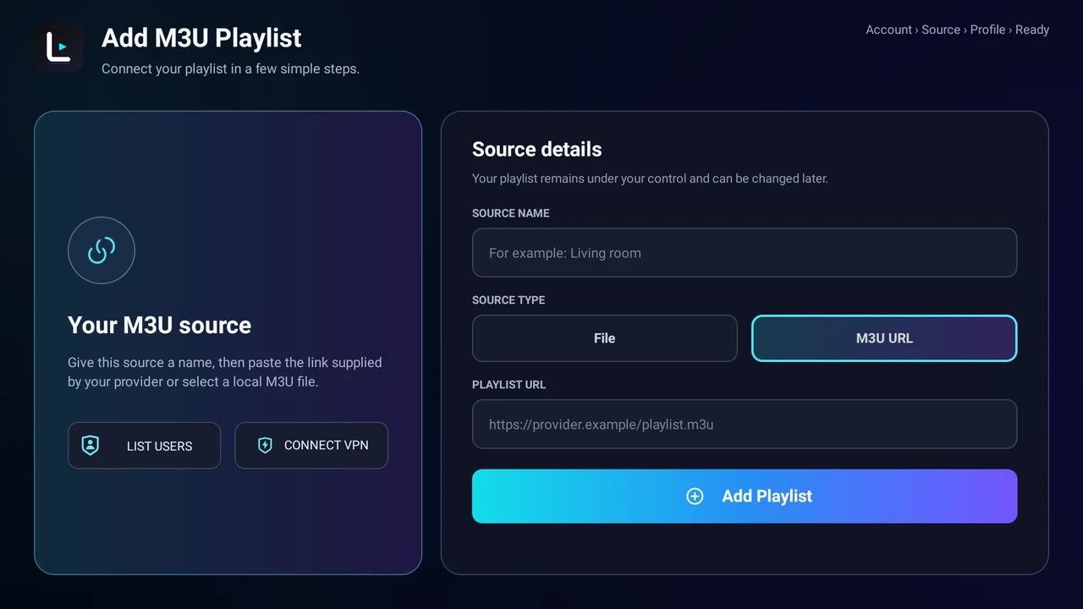1083x609 pixels.
Task: Click the user shield icon in List Users
Action: 91,446
